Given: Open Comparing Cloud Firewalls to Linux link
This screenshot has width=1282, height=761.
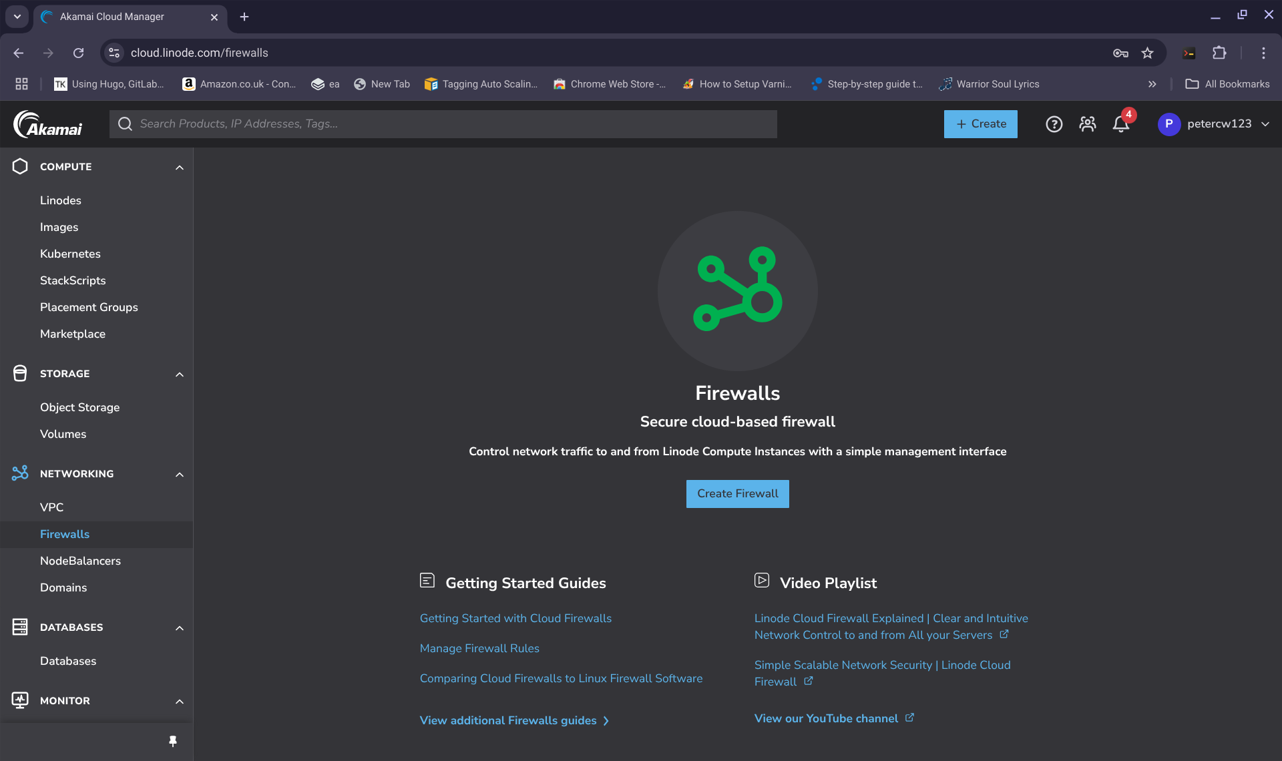Looking at the screenshot, I should pos(561,678).
